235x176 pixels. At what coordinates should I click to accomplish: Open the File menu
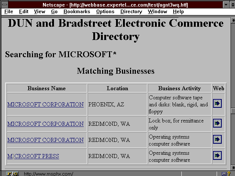[9, 11]
